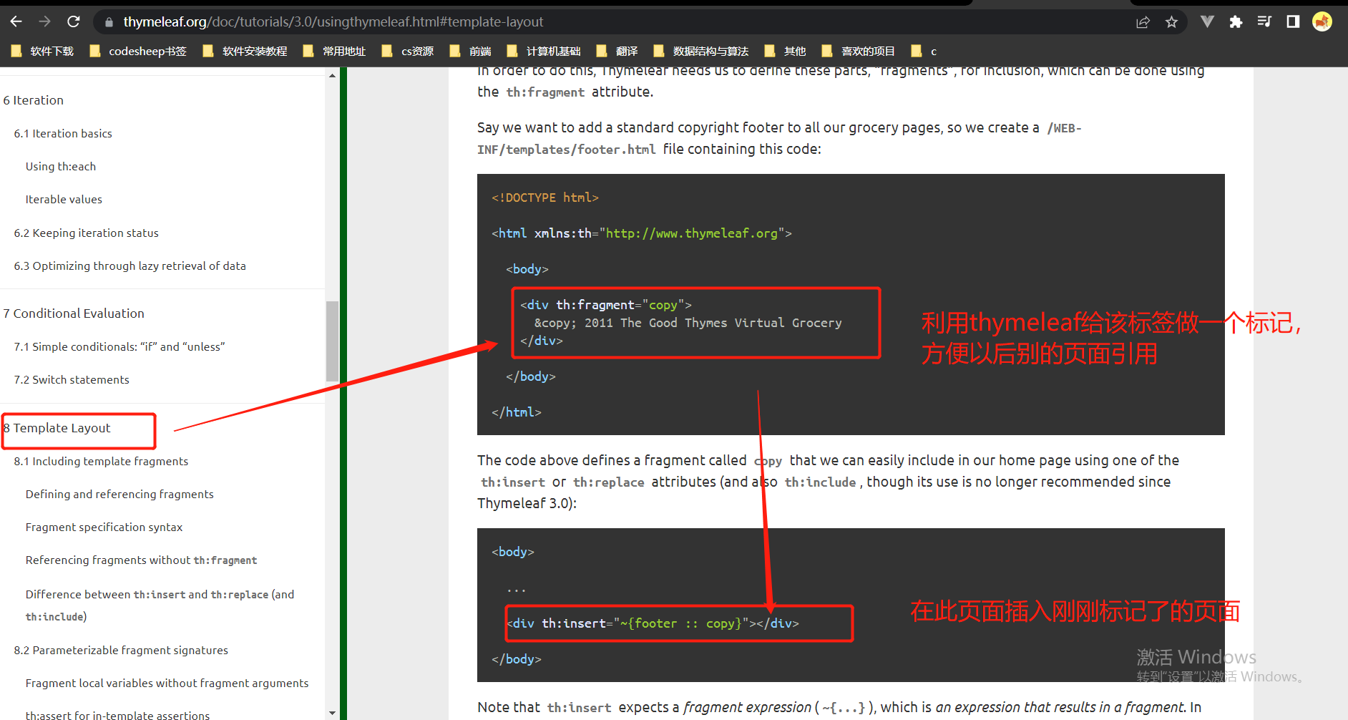Open 8.2 Parameterizable fragment signatures
This screenshot has height=720, width=1348.
coord(121,650)
